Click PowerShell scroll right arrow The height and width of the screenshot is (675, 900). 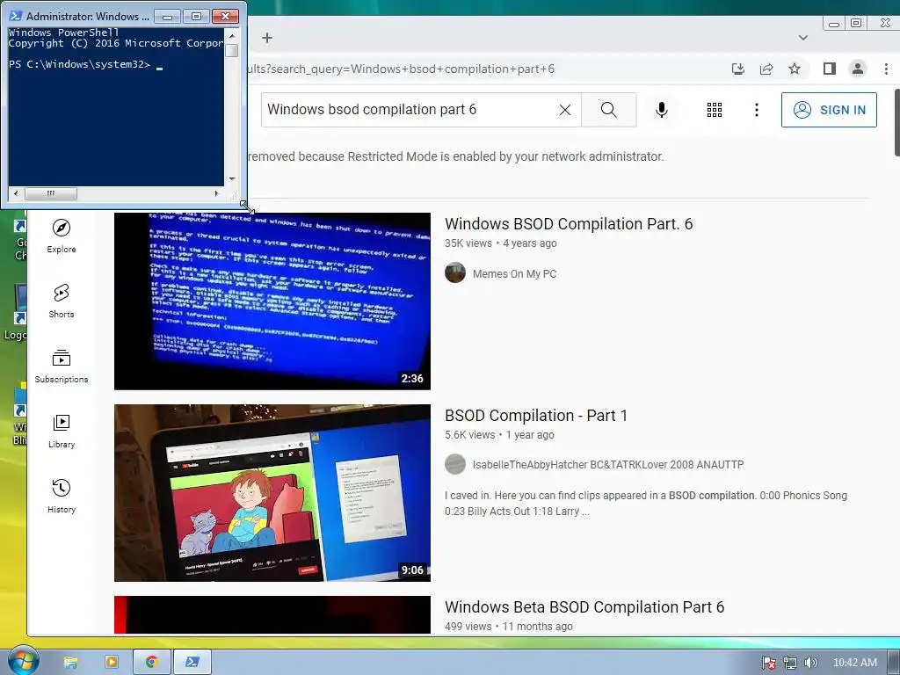point(216,193)
